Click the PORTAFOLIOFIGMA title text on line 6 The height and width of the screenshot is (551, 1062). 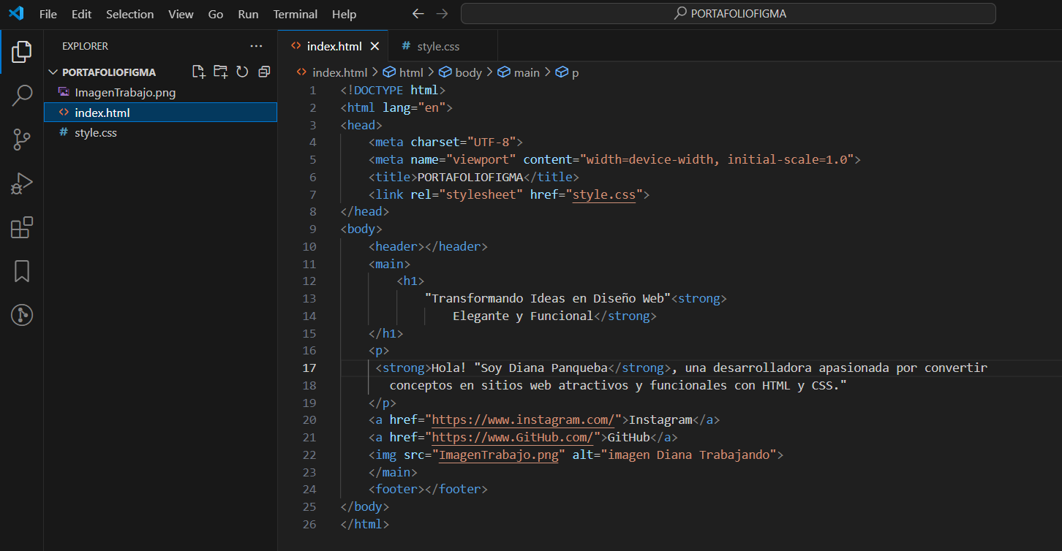(470, 177)
